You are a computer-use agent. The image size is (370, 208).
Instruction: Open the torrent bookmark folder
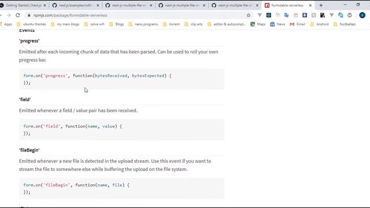click(171, 24)
